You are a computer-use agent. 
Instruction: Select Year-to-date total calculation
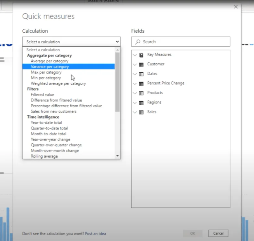[46, 123]
